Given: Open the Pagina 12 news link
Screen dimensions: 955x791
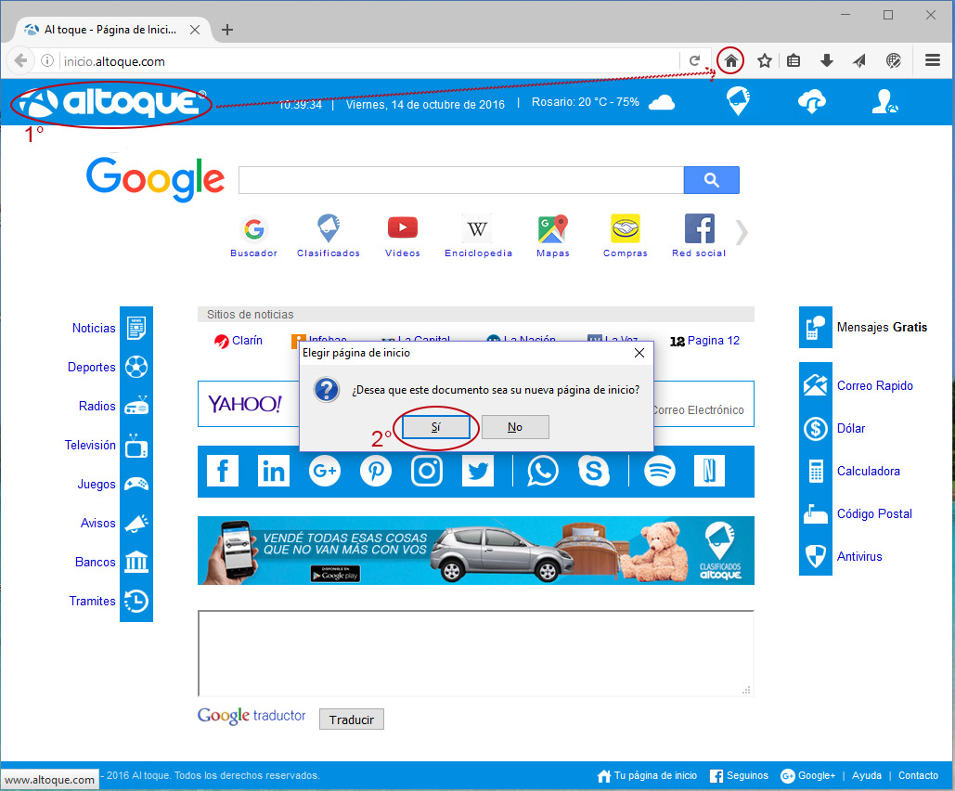Looking at the screenshot, I should coord(705,341).
